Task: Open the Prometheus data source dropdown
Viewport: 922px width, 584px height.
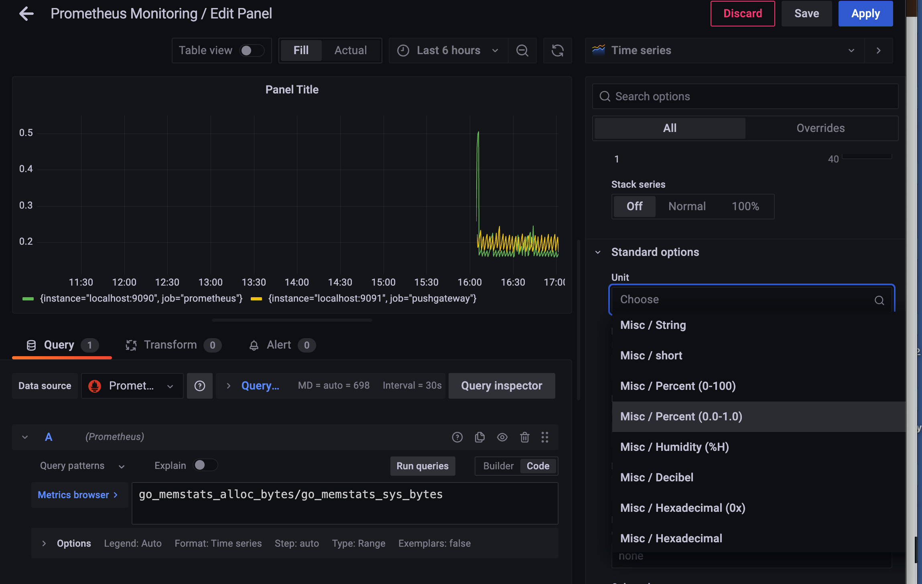Action: pyautogui.click(x=132, y=386)
